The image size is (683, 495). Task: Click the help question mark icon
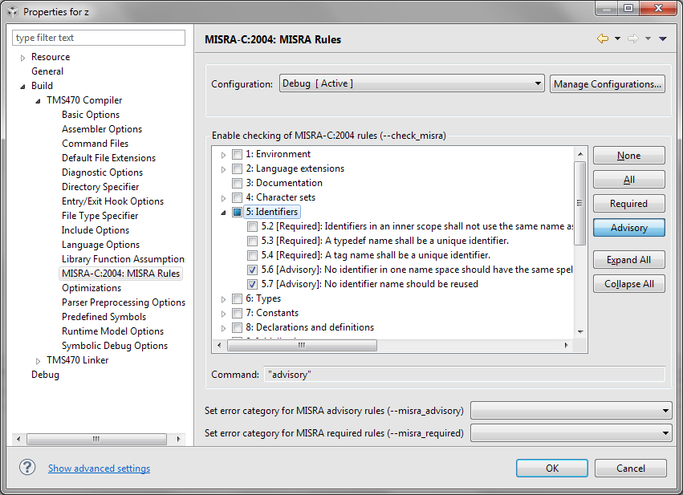click(27, 468)
